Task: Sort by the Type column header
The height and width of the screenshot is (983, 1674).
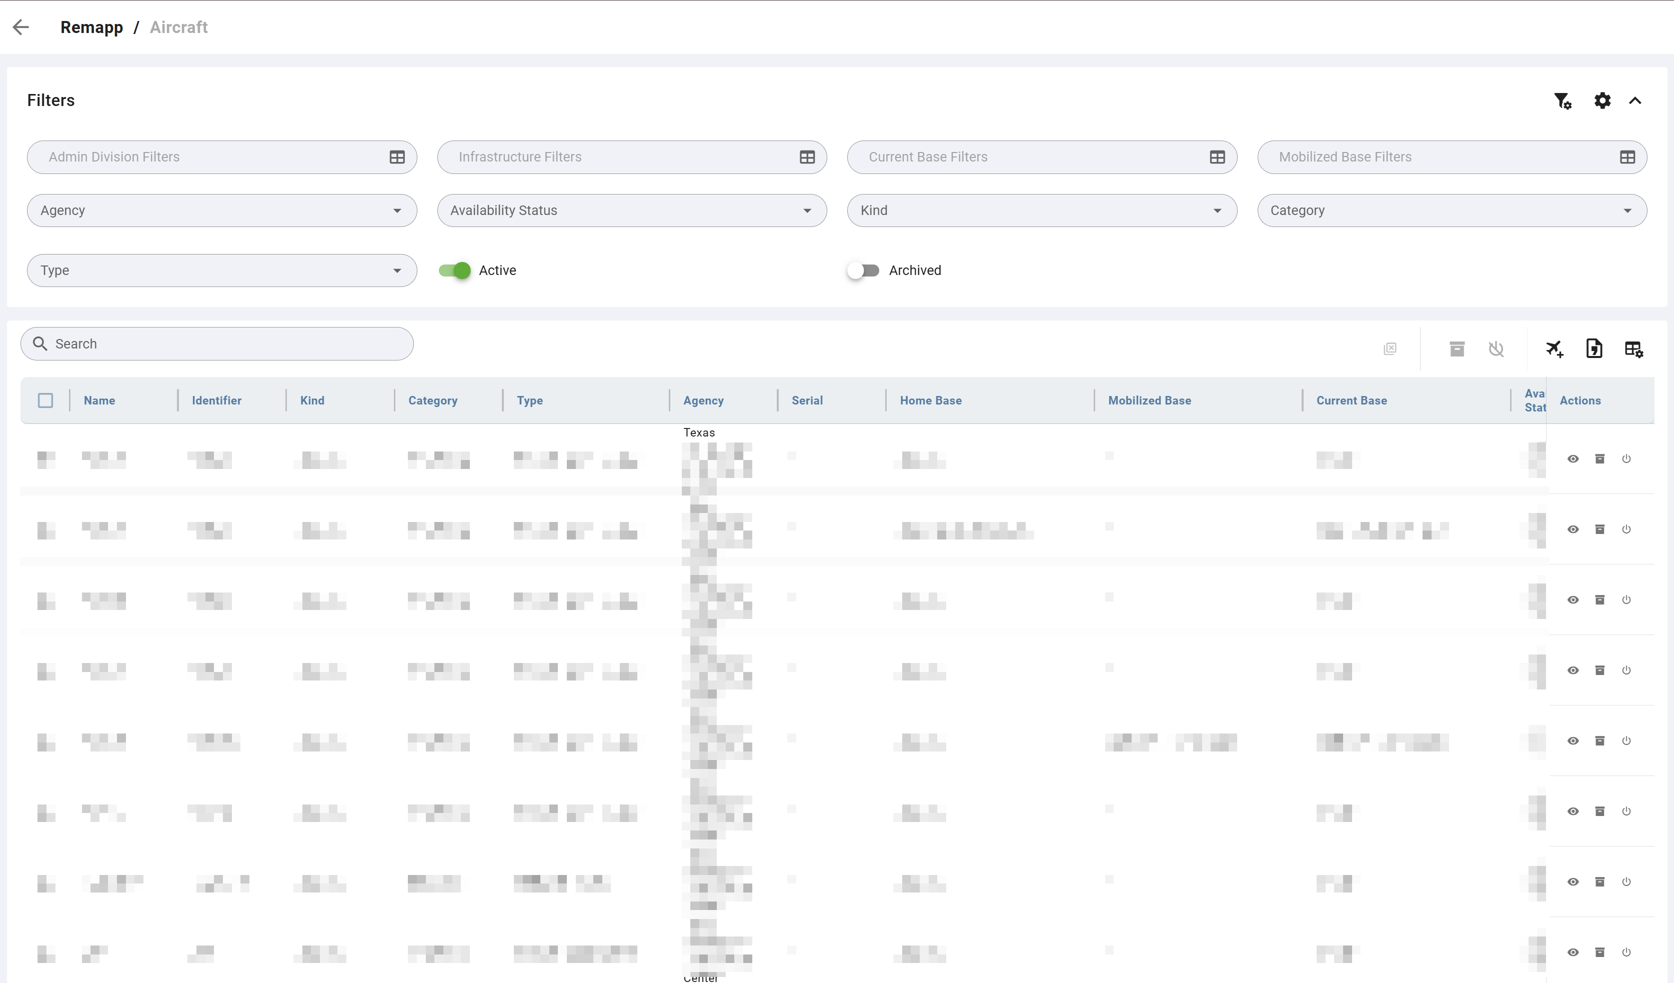Action: [529, 400]
